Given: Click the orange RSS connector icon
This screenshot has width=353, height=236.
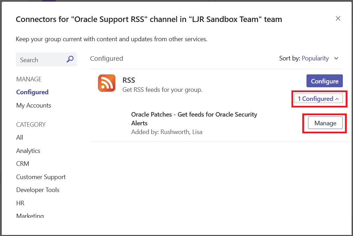Looking at the screenshot, I should pyautogui.click(x=107, y=83).
